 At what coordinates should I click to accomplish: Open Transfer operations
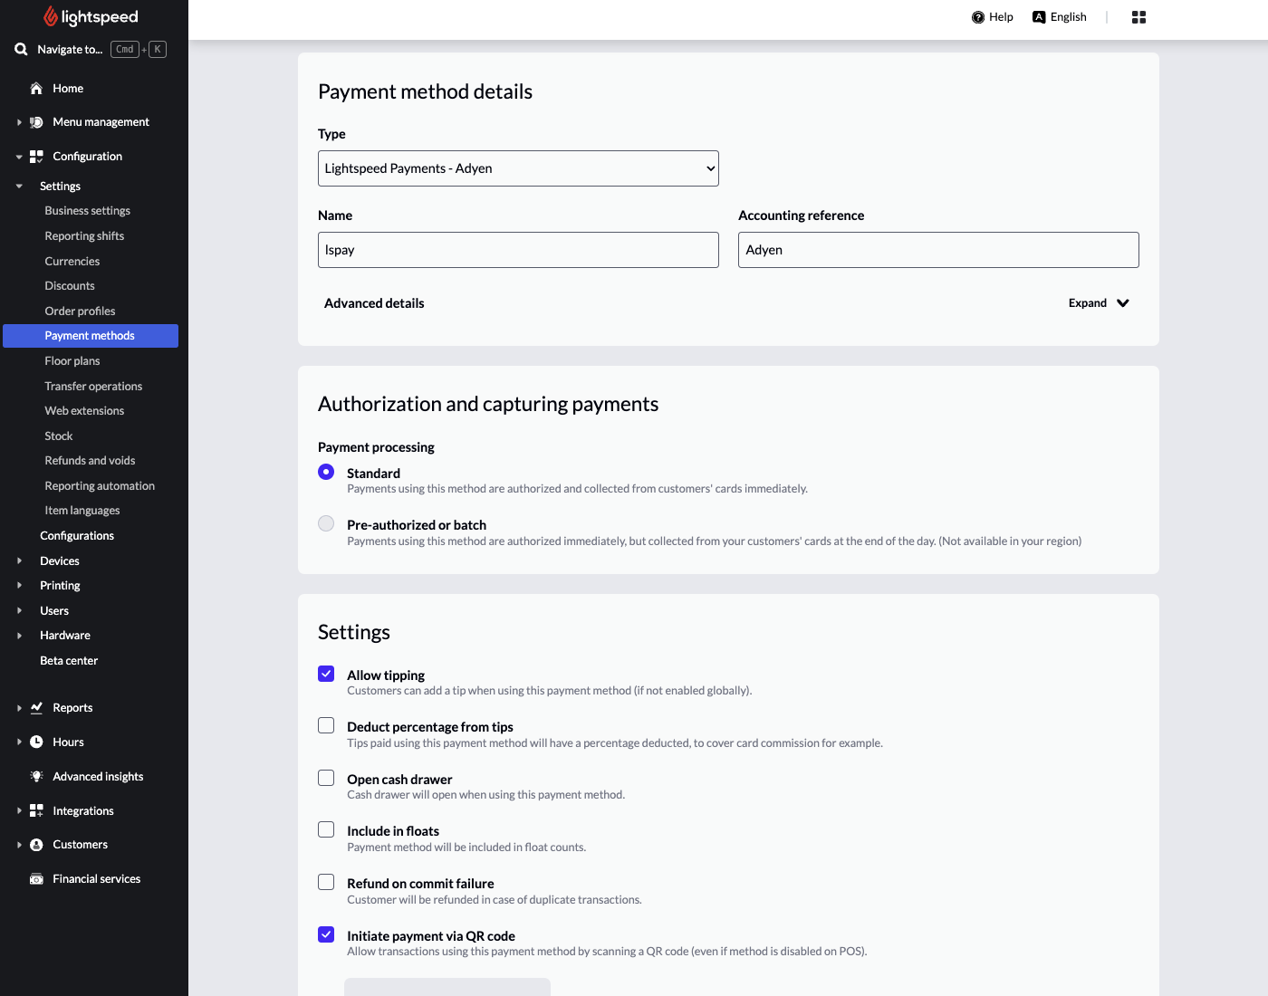tap(93, 387)
